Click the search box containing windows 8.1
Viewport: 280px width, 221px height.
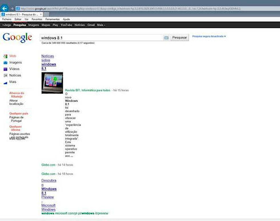102,38
